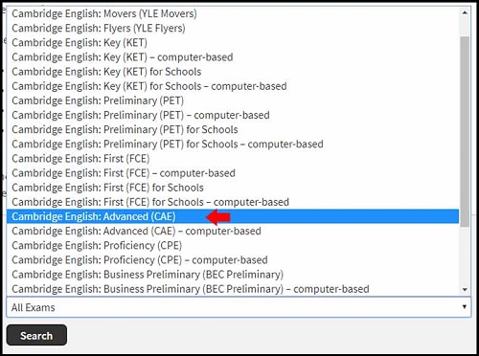Image resolution: width=479 pixels, height=356 pixels.
Task: Select Key (KET) for Schools – computer-based
Action: 233,86
